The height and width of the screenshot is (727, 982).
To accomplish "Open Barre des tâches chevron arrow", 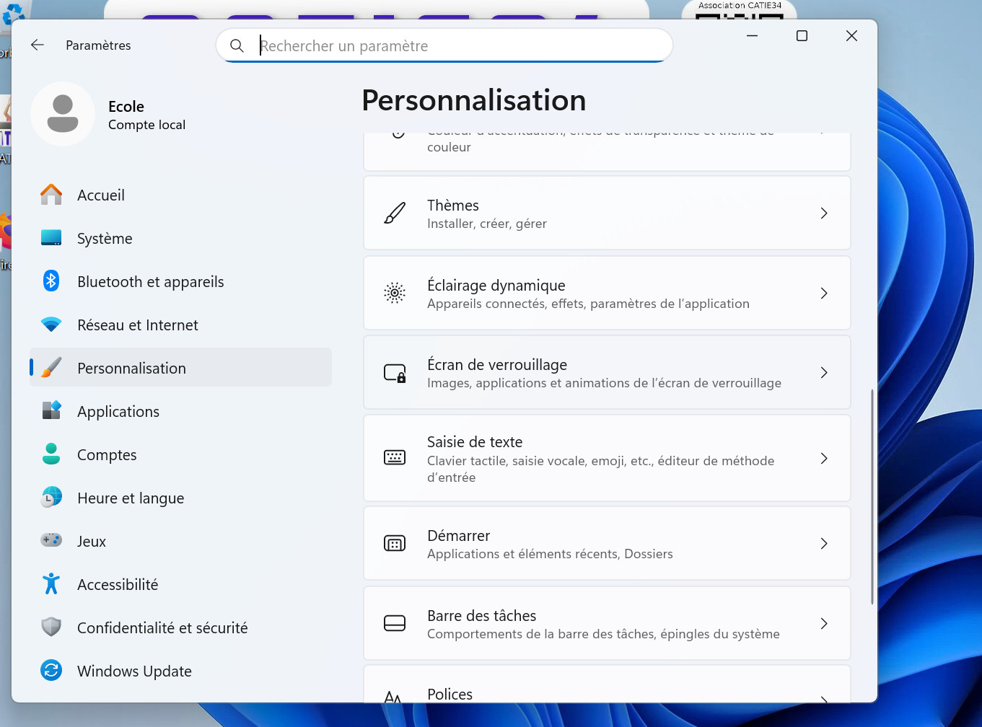I will 823,624.
